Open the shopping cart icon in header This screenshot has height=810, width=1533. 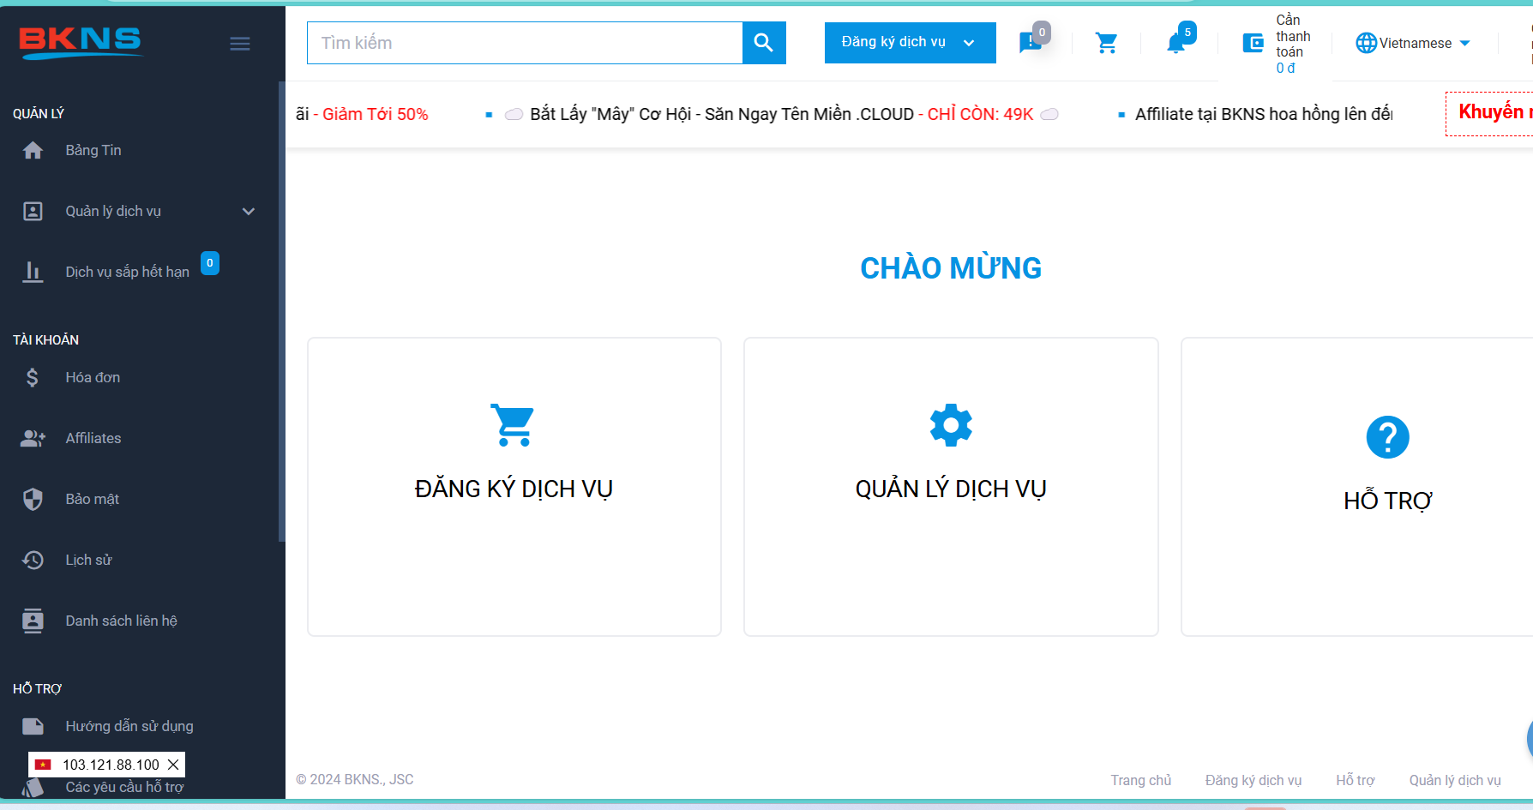click(x=1107, y=43)
